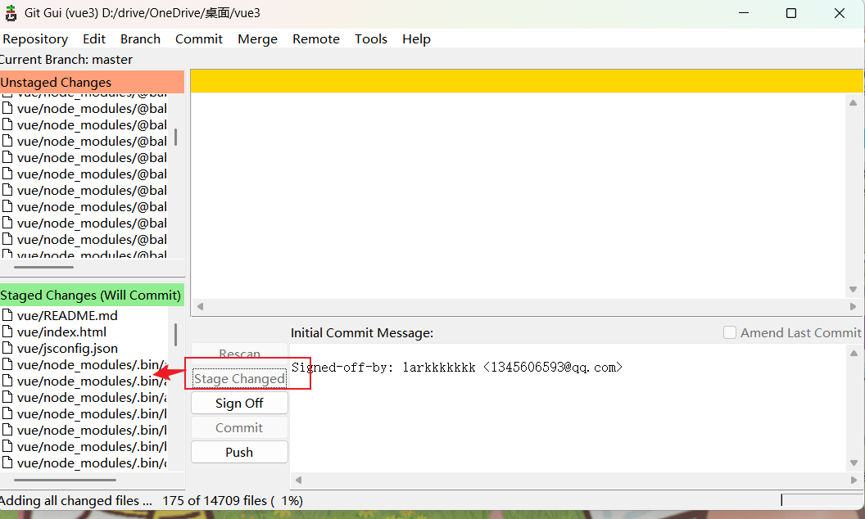This screenshot has width=865, height=519.
Task: Click the Git Gui title bar icon
Action: [11, 12]
